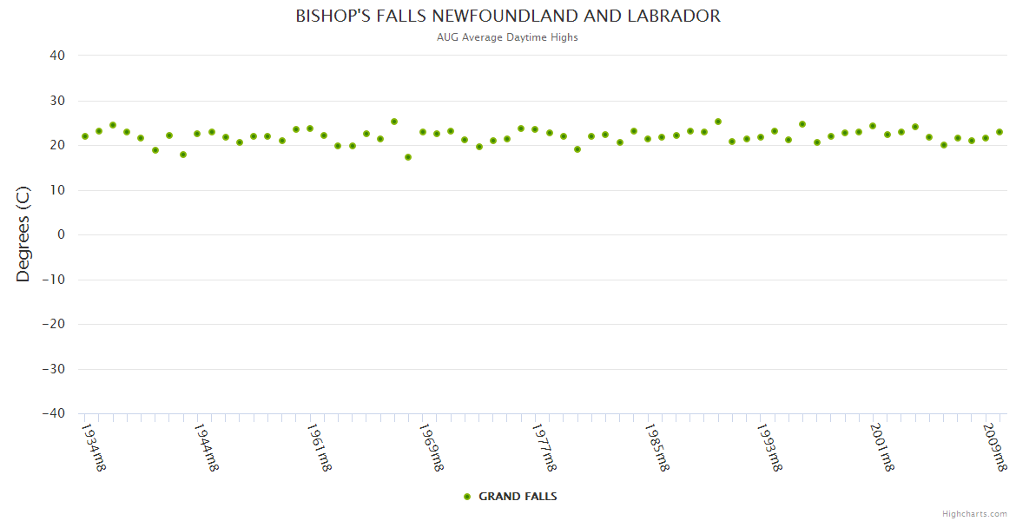Click the first data point above 1934m8
Screen dimensions: 1016x521
[x=85, y=136]
